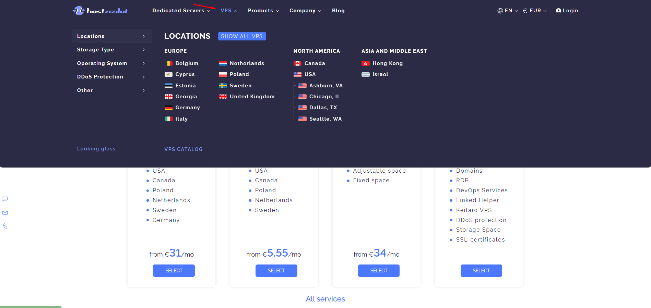This screenshot has height=308, width=651.
Task: Expand DDoS Protection submenu chevron
Action: click(x=144, y=77)
